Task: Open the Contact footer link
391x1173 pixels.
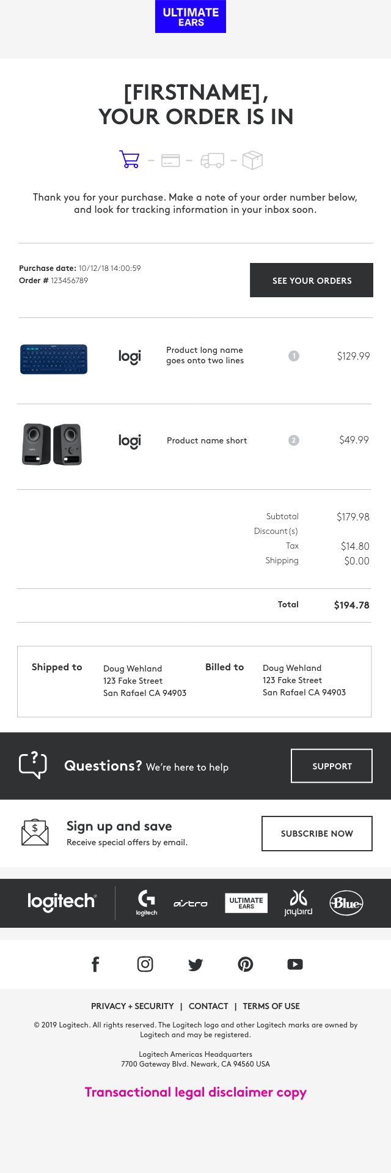Action: 208,1006
